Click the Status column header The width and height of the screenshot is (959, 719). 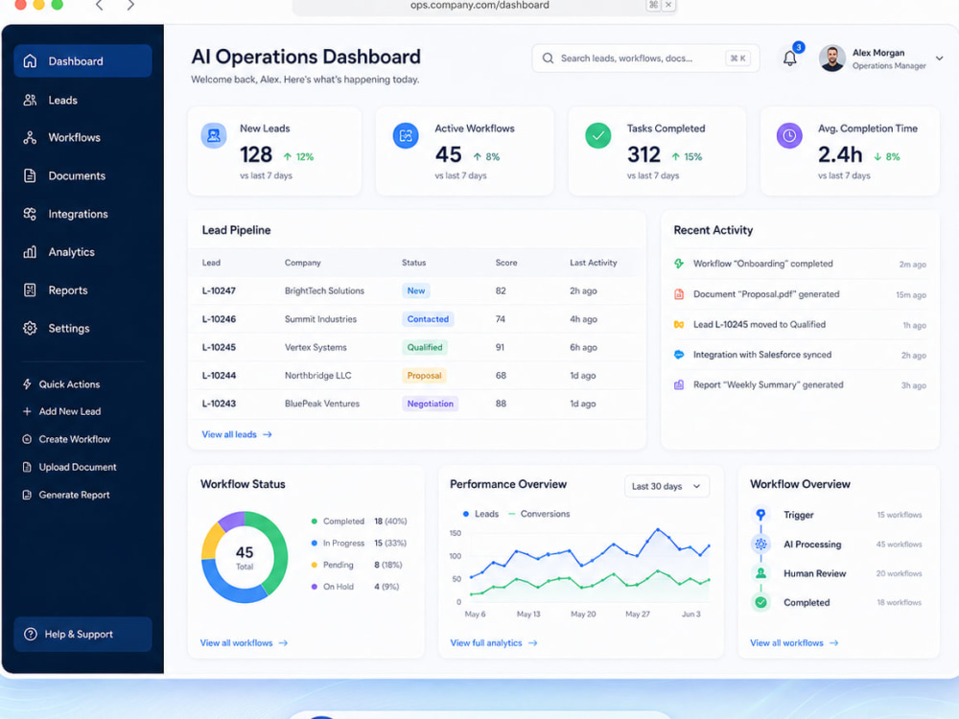413,263
